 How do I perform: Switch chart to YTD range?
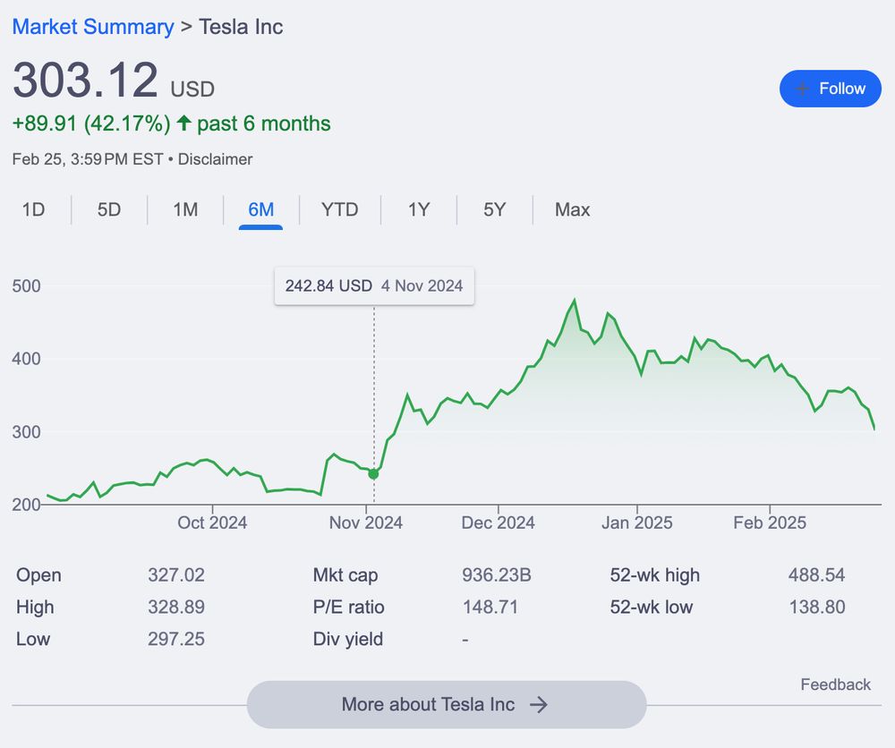[339, 209]
